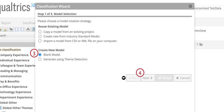
Task: Click the 'Step 1 of 3. Model Selection' heading
Action: coord(57,14)
